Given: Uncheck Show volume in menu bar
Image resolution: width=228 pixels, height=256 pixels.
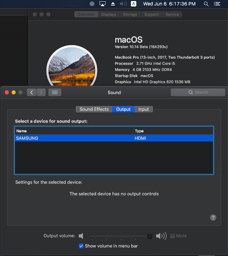Looking at the screenshot, I should pyautogui.click(x=81, y=246).
